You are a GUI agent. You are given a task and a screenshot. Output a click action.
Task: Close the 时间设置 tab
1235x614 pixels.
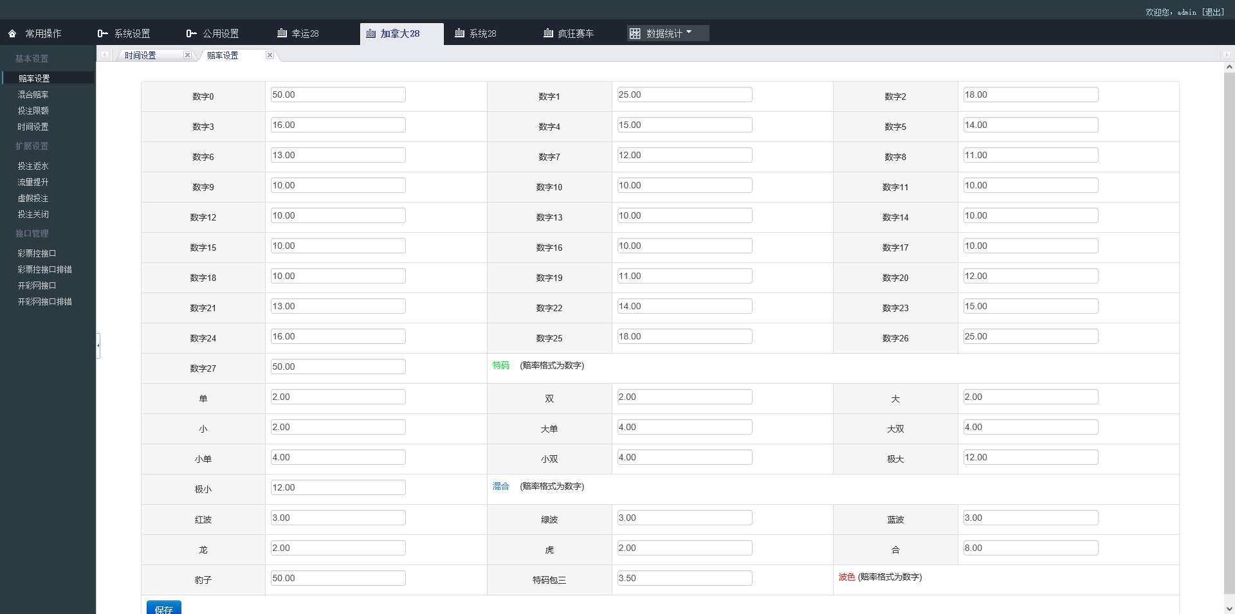pos(187,55)
